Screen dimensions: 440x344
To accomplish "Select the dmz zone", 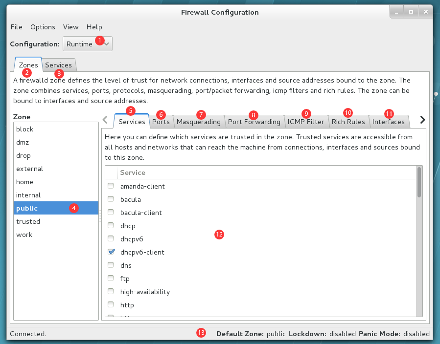I will [56, 142].
